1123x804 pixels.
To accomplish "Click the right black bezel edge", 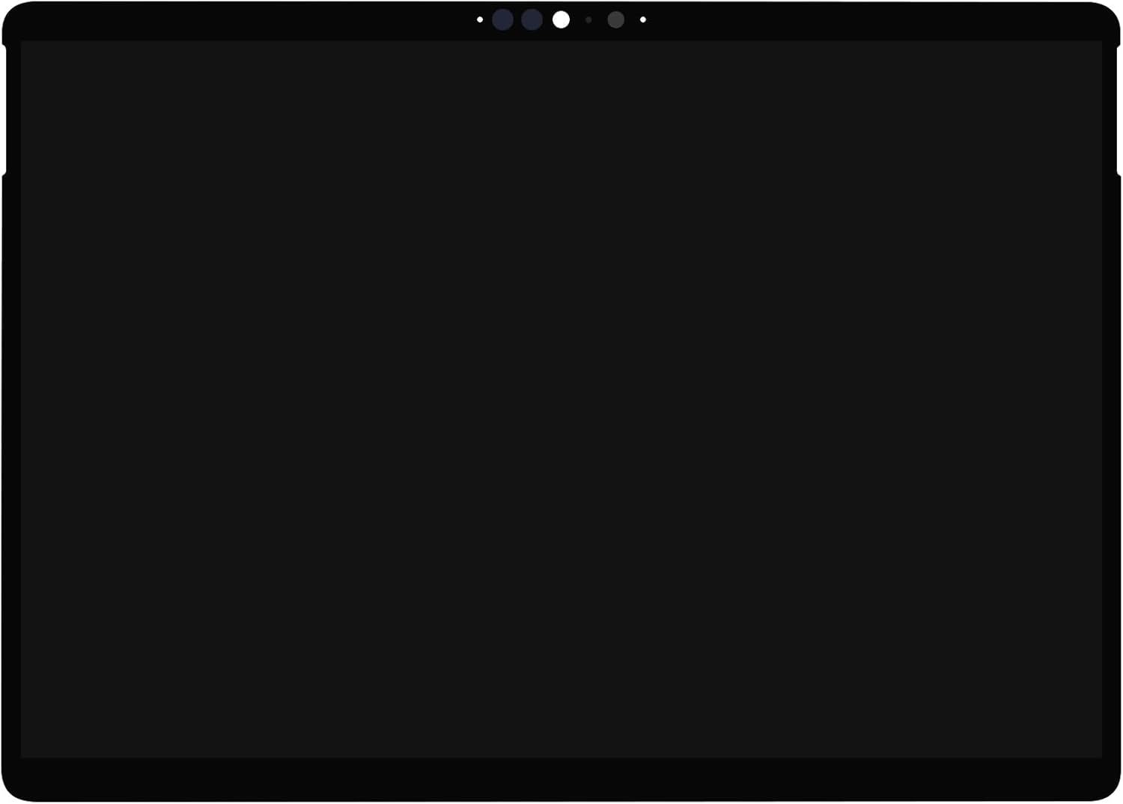I will 1111,449.
